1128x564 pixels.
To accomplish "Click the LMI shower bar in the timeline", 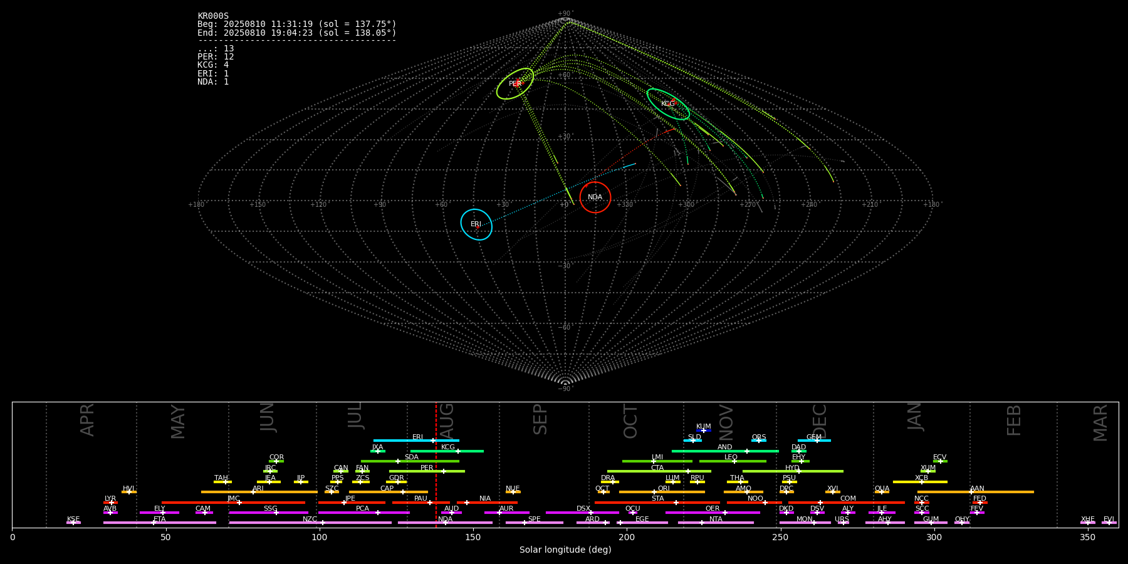I will click(x=657, y=461).
